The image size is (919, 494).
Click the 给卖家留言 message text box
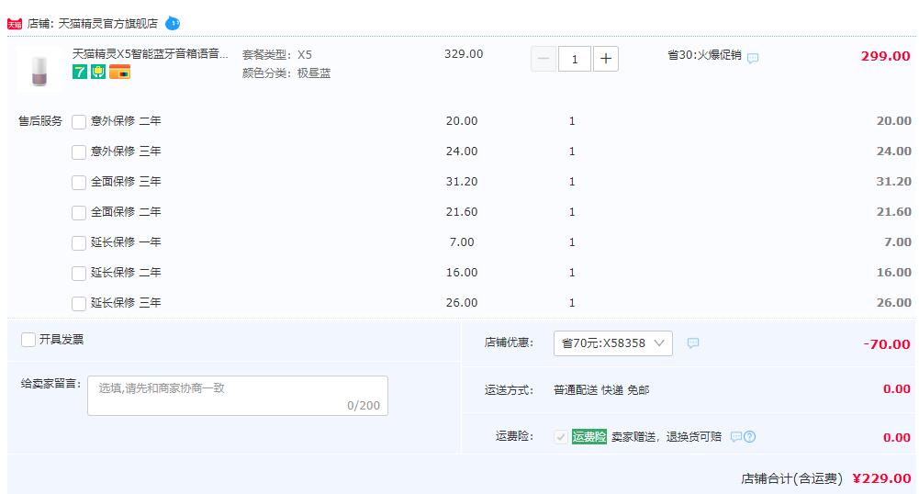click(238, 396)
